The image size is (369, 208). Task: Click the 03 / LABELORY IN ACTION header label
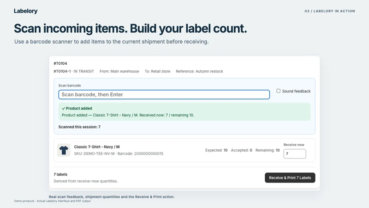[330, 11]
